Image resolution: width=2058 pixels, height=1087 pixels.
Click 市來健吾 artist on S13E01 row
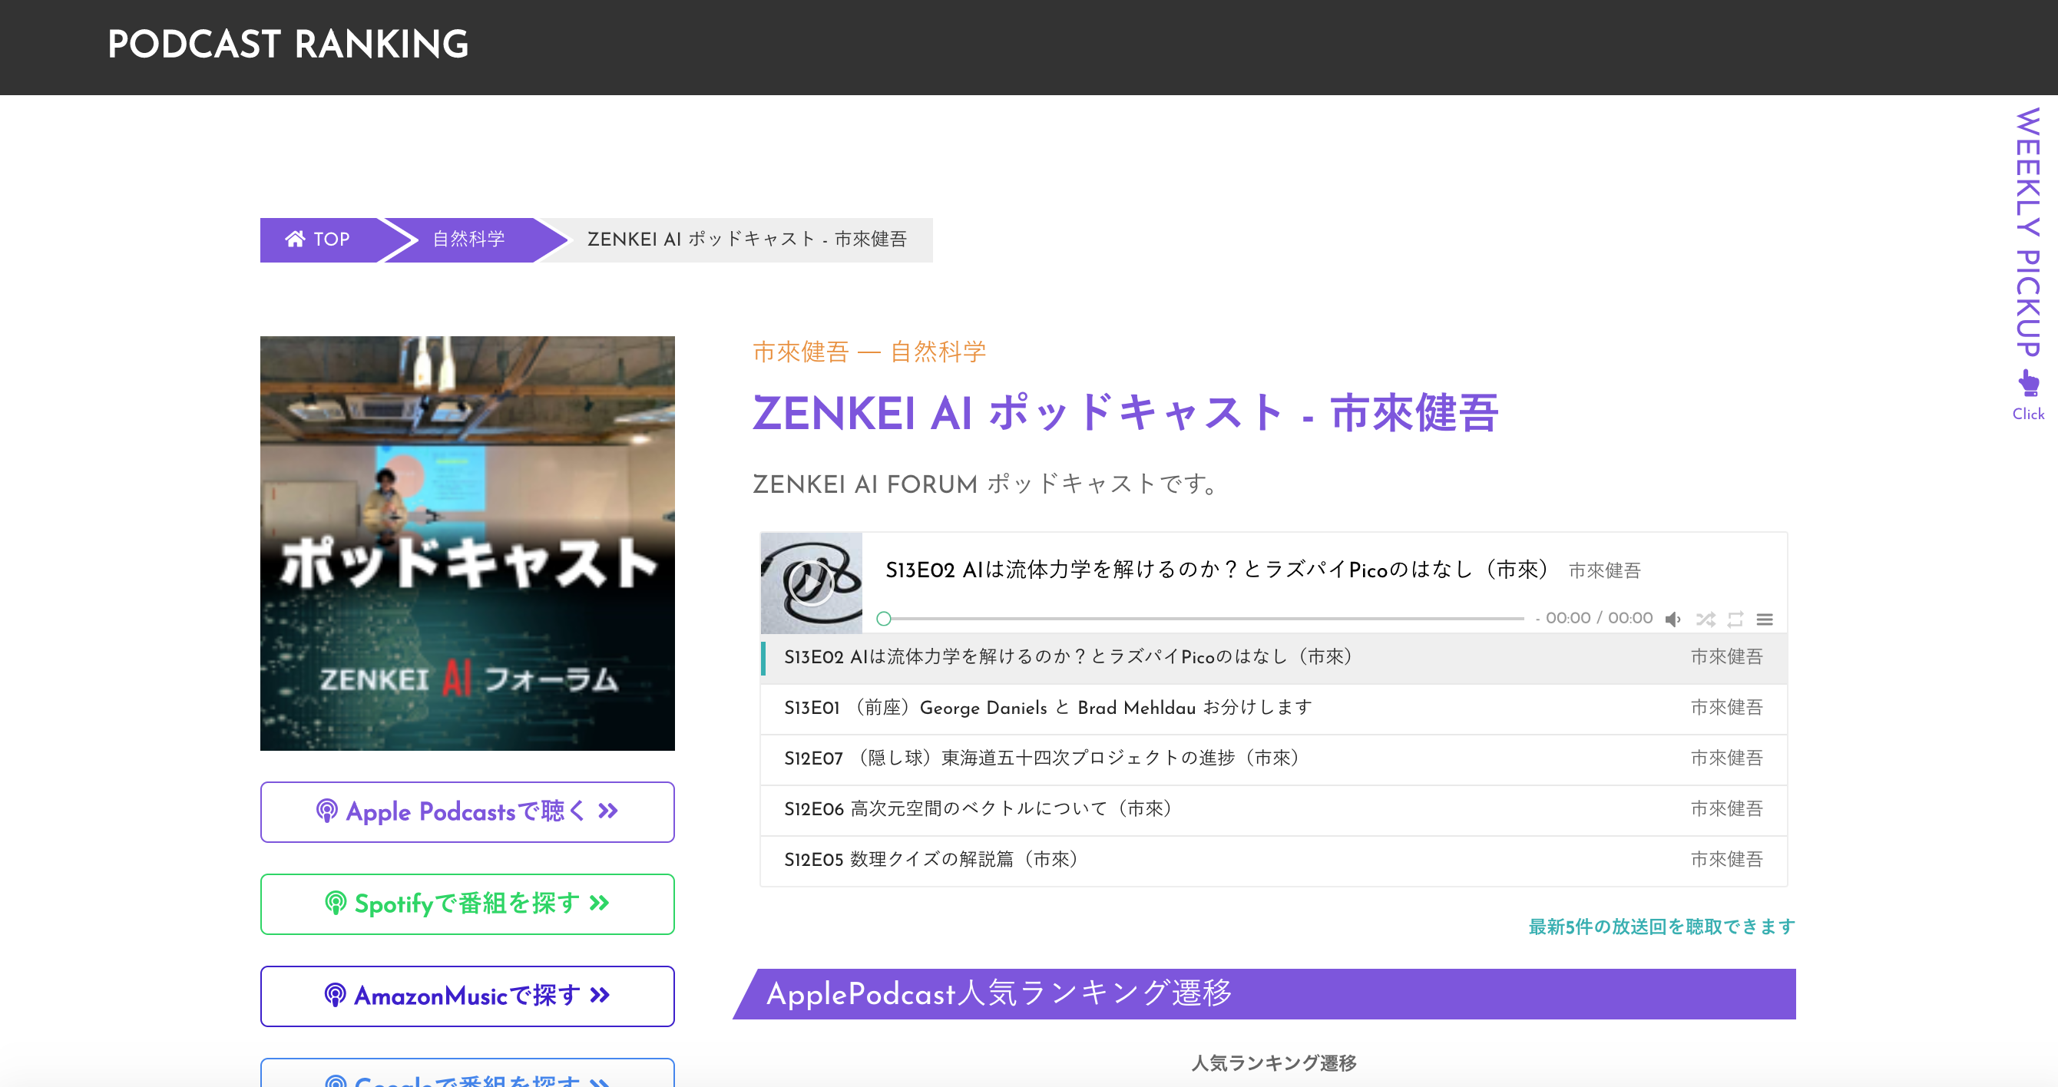pyautogui.click(x=1726, y=708)
